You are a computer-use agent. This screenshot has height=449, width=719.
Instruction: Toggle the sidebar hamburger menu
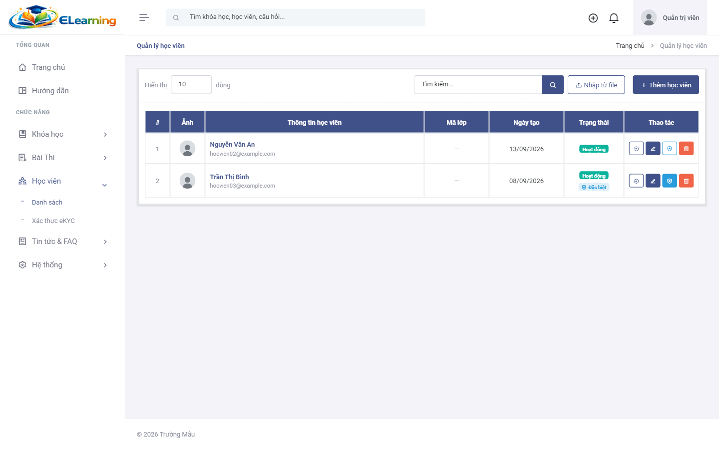(x=144, y=17)
